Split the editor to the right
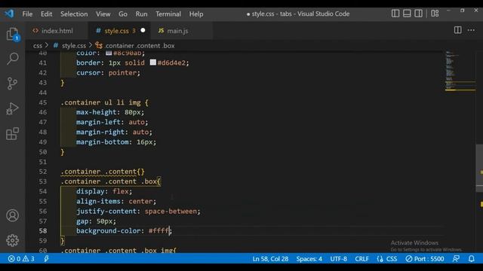 (458, 30)
